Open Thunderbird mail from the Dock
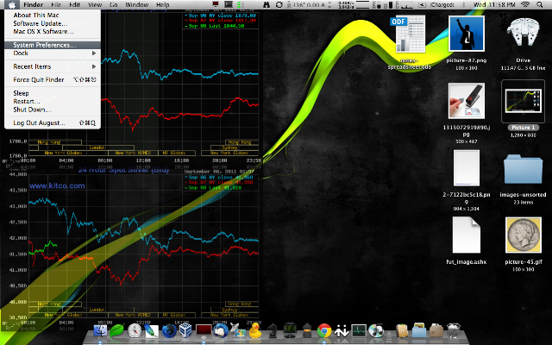Image resolution: width=552 pixels, height=345 pixels. tap(221, 331)
